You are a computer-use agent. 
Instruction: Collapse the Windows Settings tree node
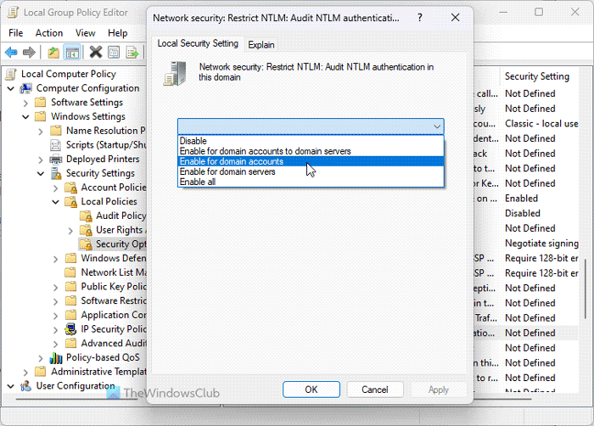pyautogui.click(x=25, y=116)
